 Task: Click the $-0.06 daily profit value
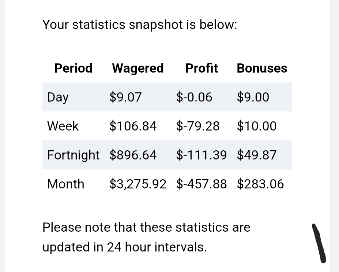tap(194, 97)
